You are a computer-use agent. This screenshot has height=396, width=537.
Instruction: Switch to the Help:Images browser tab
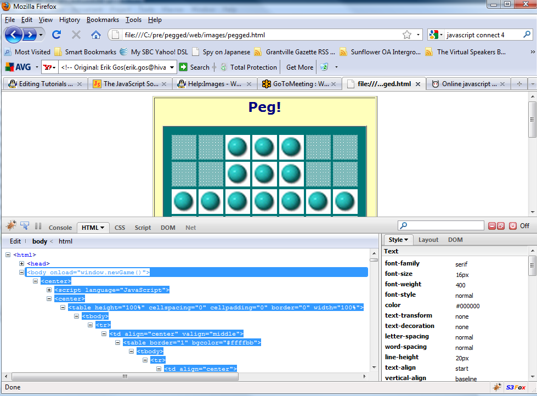pyautogui.click(x=214, y=84)
